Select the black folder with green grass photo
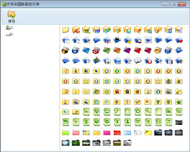This screenshot has height=152, width=190. pos(76,143)
